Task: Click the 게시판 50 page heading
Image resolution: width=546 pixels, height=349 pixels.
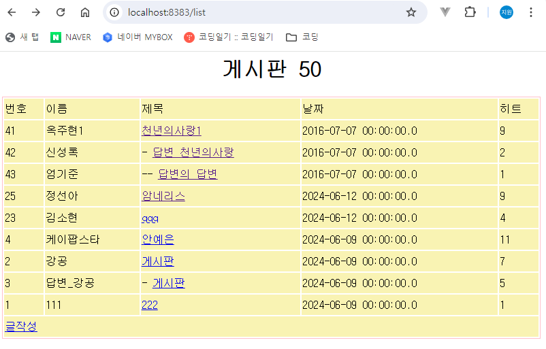Action: [x=272, y=69]
